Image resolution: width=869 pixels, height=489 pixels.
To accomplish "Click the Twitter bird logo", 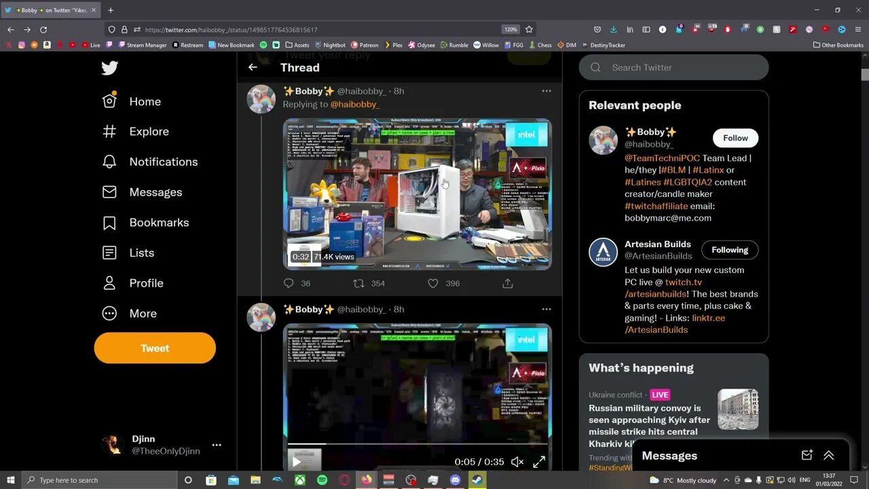I will 109,68.
